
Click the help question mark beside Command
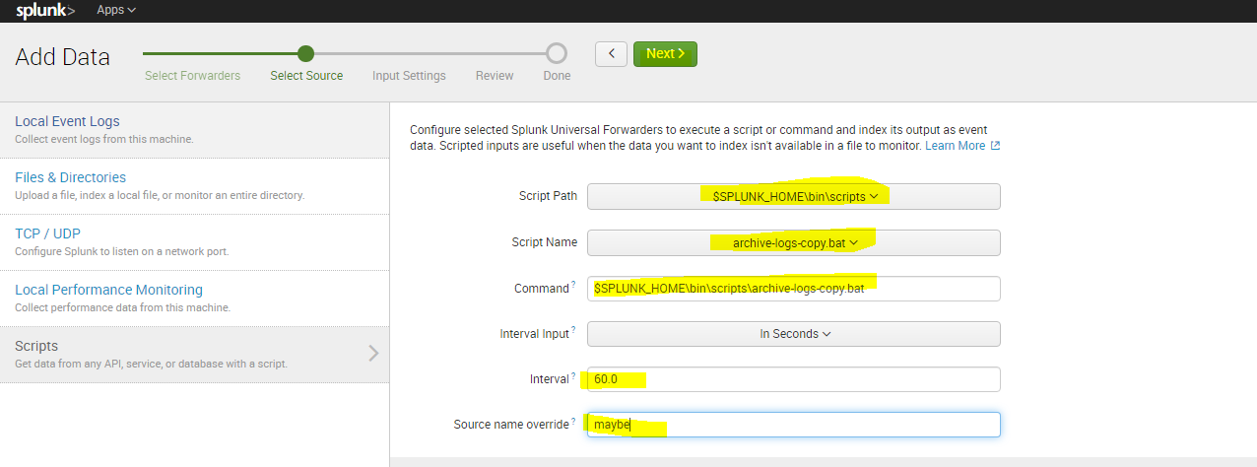574,286
